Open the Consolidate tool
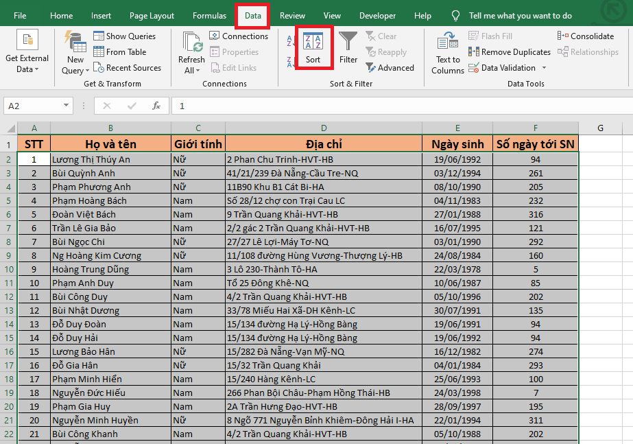The image size is (633, 444). (x=586, y=36)
